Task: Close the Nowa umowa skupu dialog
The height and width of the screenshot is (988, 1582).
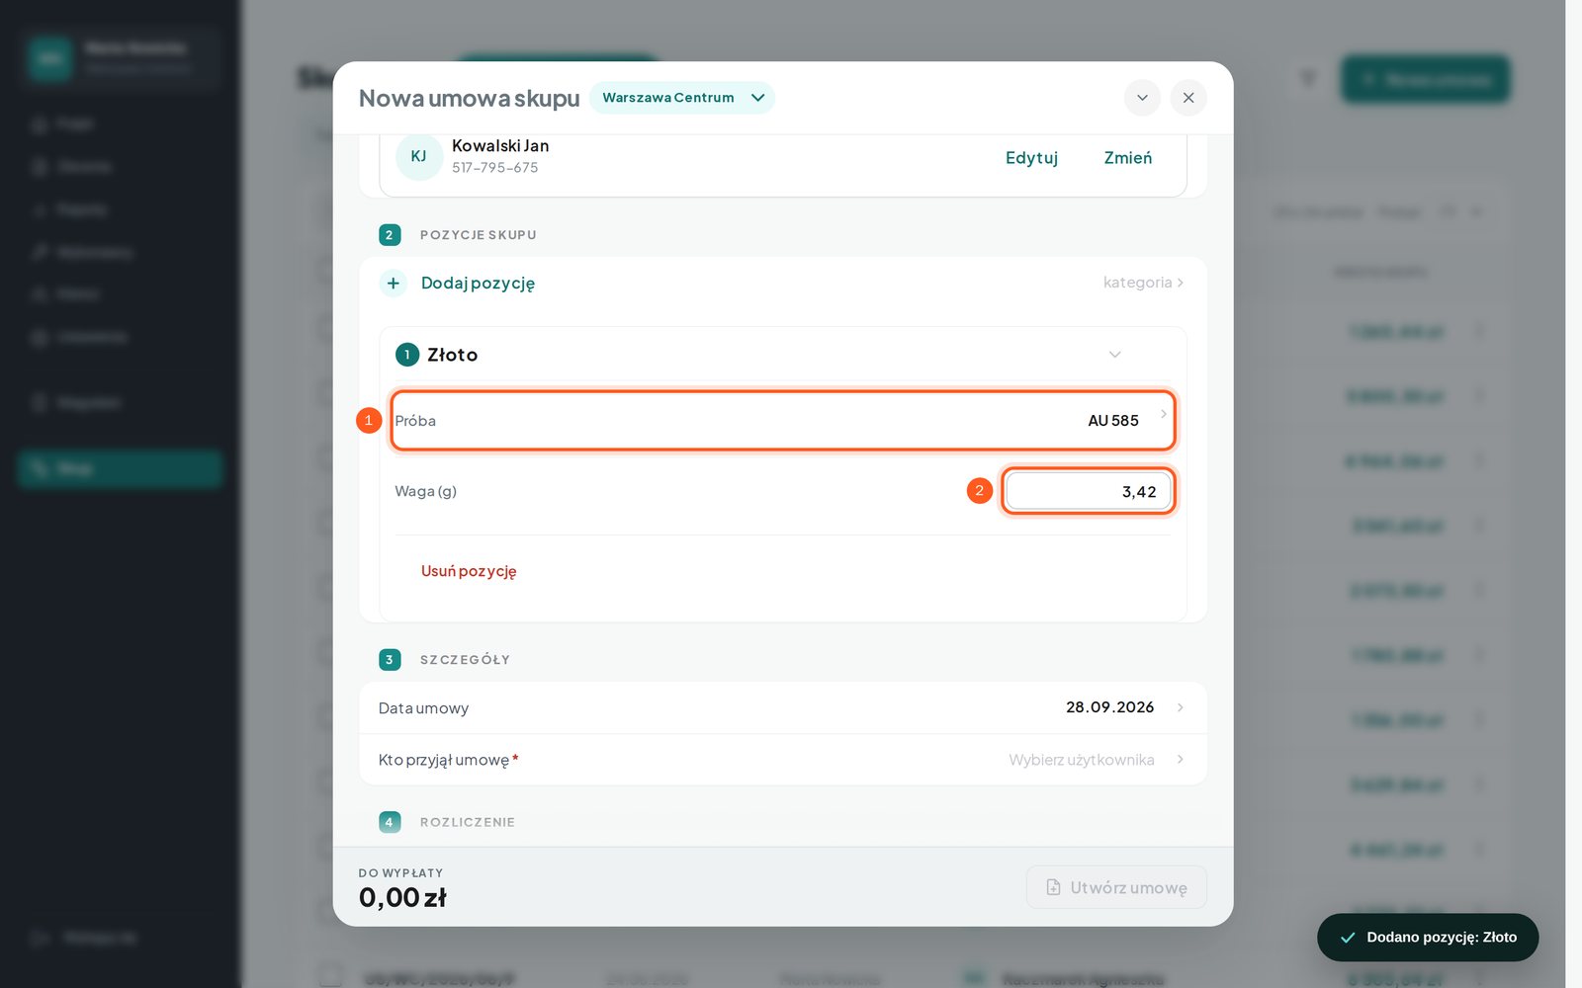Action: (1188, 98)
